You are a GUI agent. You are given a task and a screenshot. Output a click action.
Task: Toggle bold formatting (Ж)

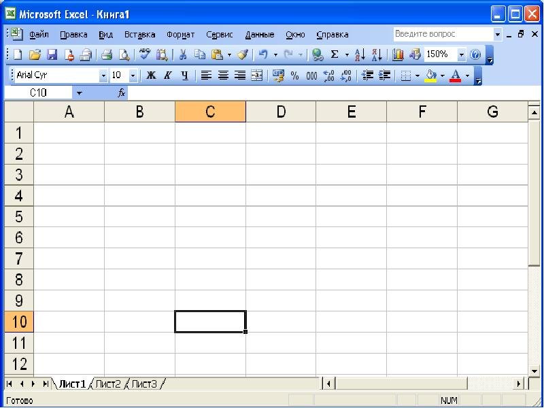(x=152, y=75)
